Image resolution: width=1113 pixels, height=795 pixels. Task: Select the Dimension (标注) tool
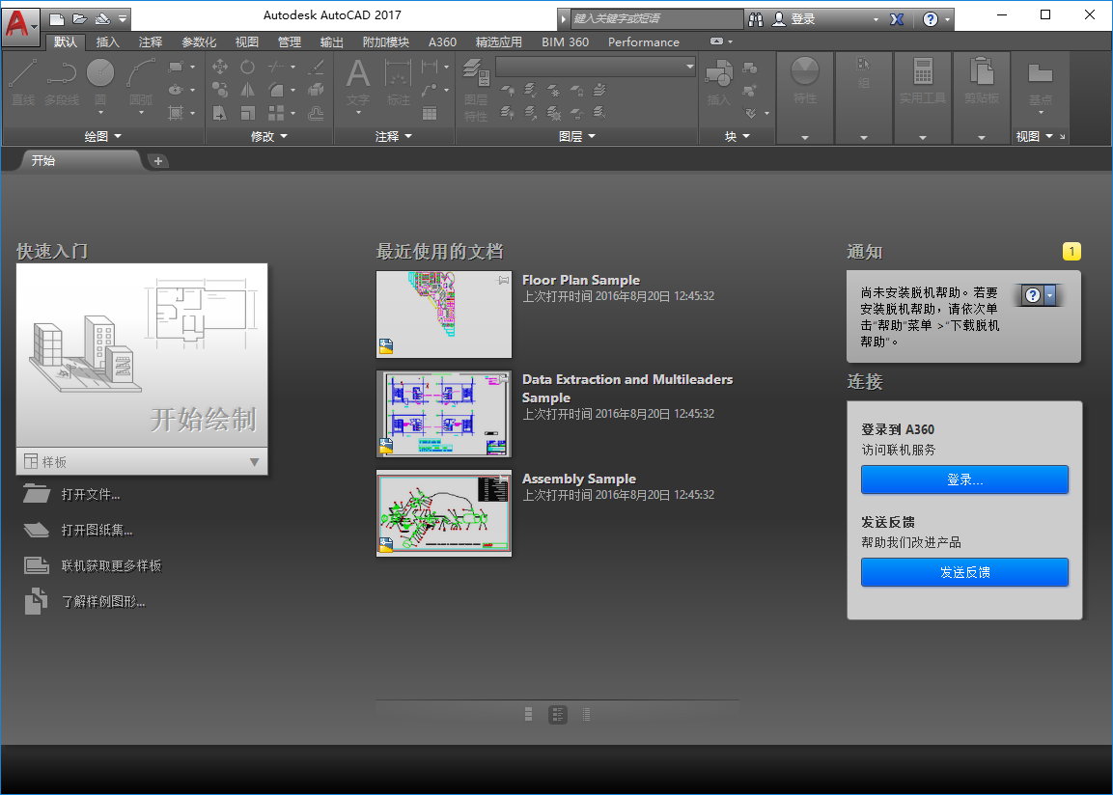tap(399, 82)
